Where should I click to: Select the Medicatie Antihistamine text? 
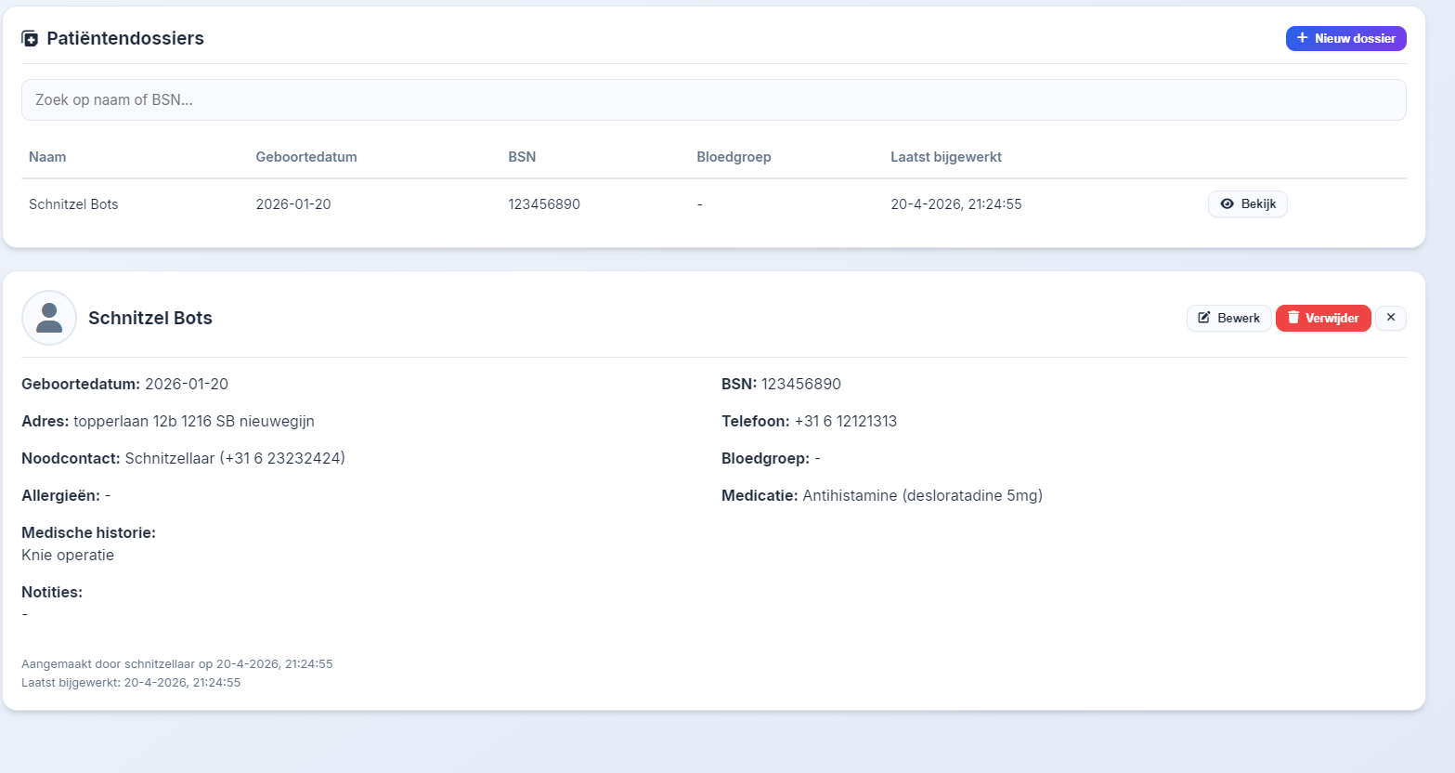(922, 495)
